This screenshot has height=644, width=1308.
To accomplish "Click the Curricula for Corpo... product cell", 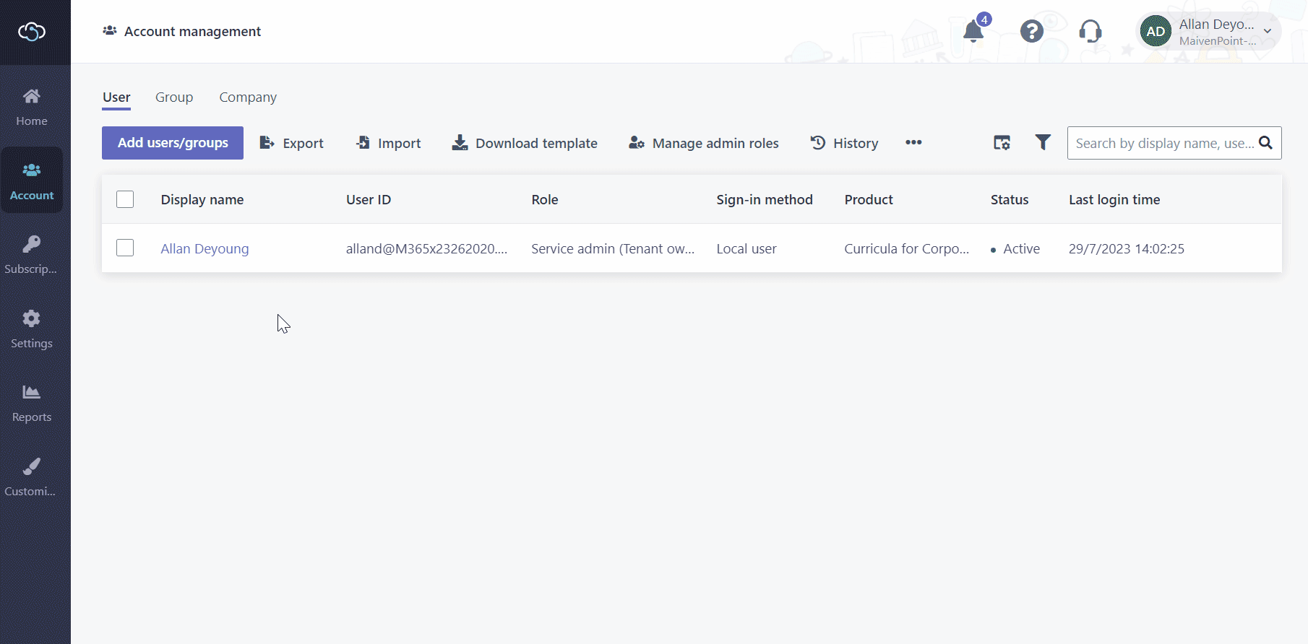I will 907,248.
